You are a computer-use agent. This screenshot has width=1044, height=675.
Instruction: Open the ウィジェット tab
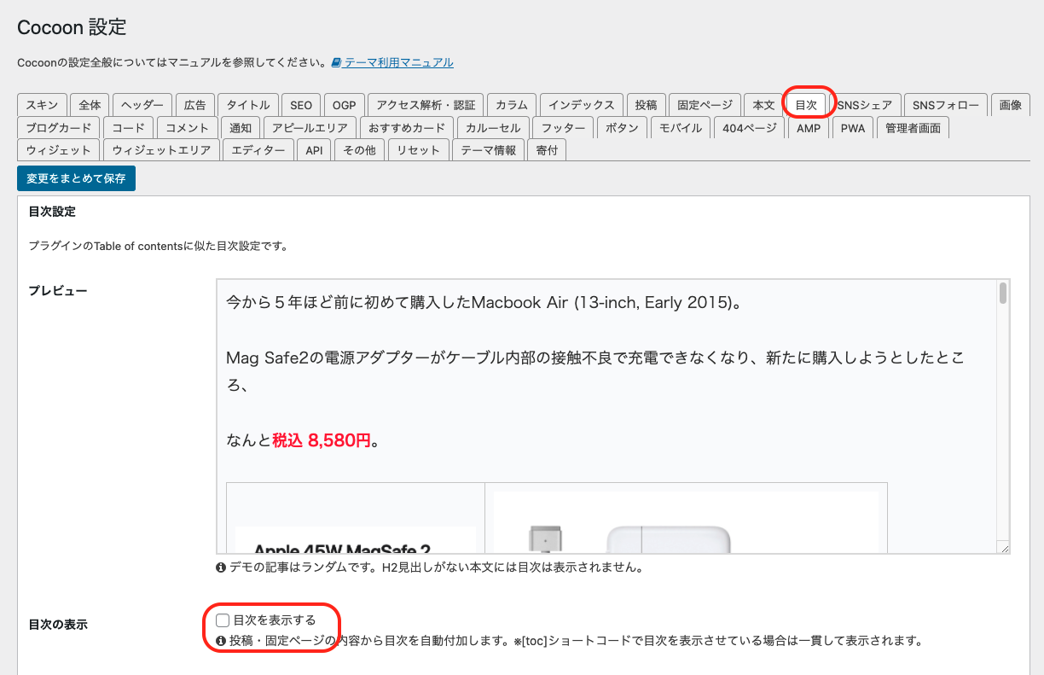(59, 150)
